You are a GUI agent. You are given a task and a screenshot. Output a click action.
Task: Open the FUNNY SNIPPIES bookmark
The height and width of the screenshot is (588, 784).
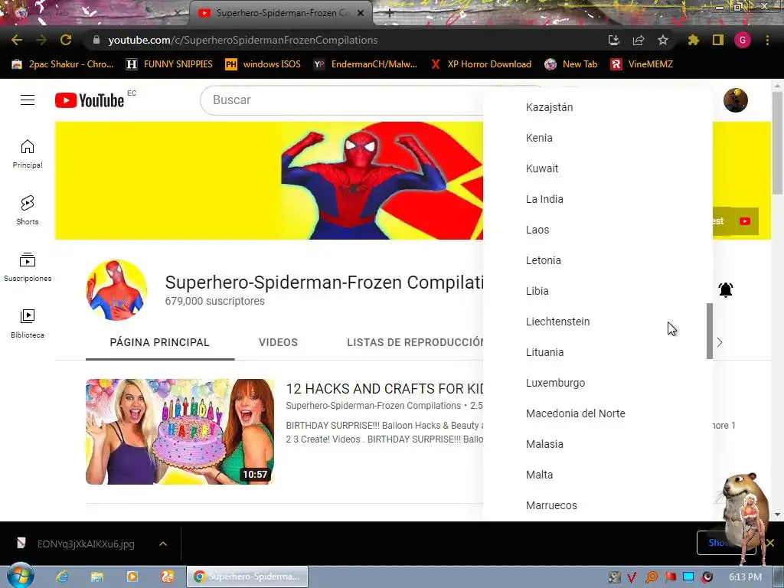[169, 64]
